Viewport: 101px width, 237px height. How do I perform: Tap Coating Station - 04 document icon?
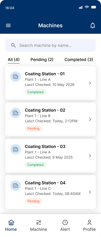pos(16,186)
